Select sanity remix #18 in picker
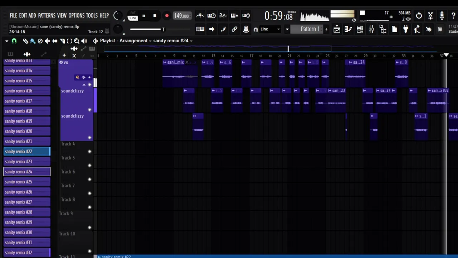This screenshot has width=458, height=258. coord(27,111)
